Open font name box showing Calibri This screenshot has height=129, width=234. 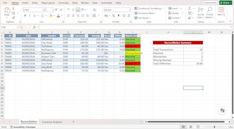coord(33,10)
